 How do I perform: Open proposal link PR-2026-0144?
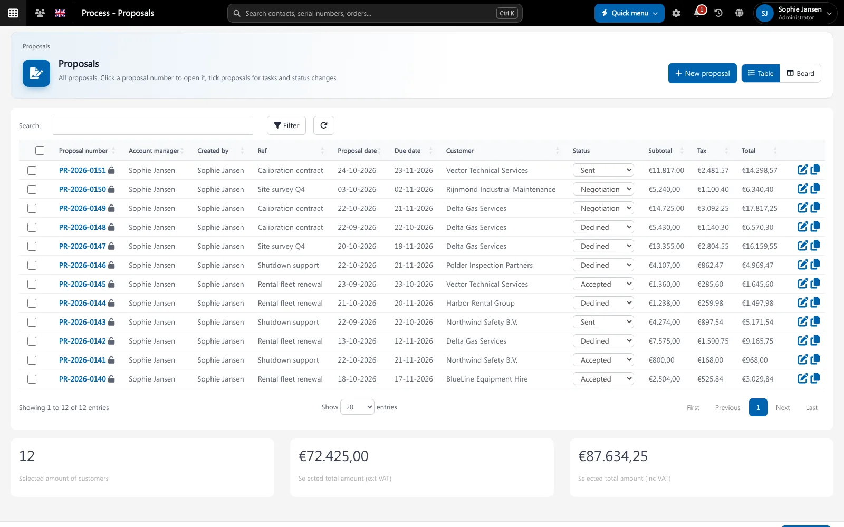(x=82, y=303)
